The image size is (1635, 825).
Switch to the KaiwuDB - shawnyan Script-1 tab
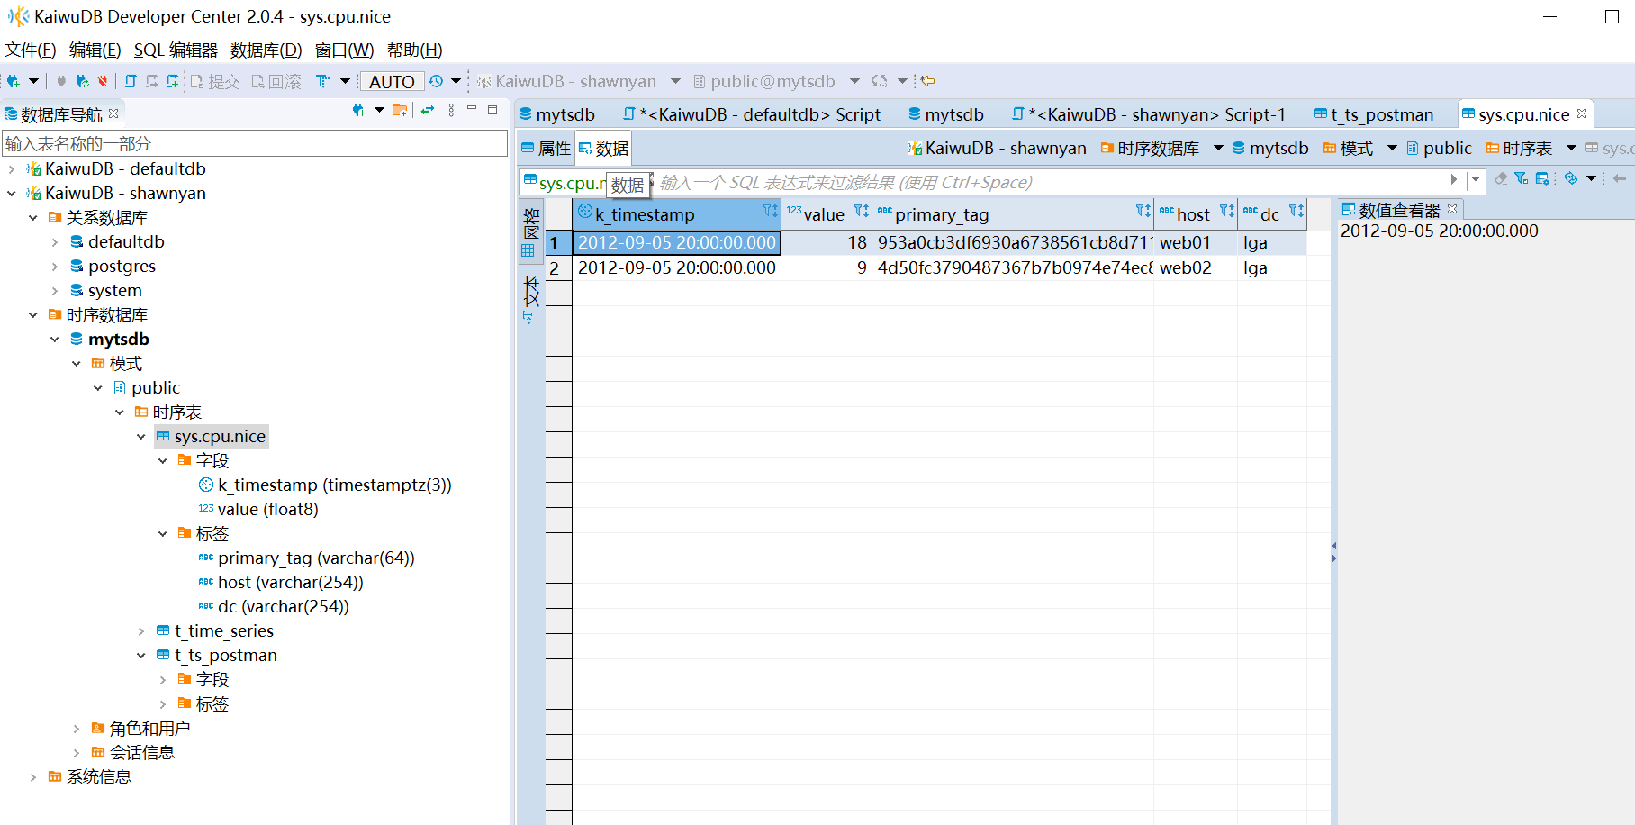click(x=1149, y=114)
